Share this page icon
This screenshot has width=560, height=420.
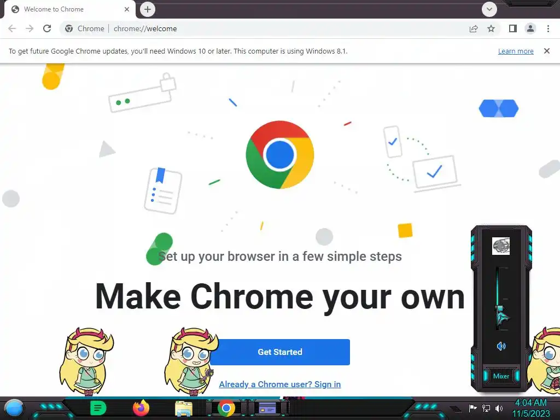(474, 28)
